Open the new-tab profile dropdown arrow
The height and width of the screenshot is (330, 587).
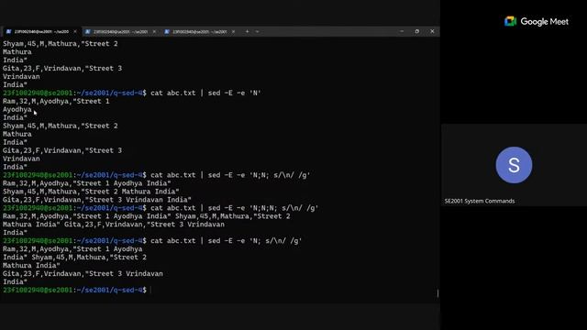point(257,31)
